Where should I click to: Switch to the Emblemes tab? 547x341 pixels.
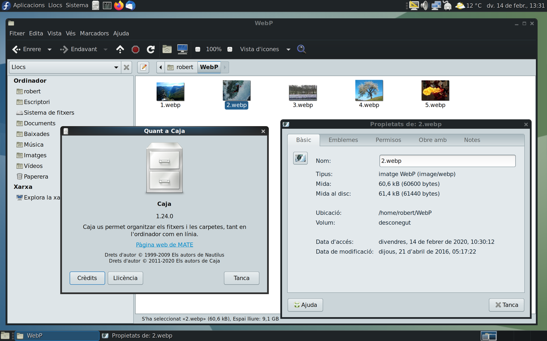pyautogui.click(x=343, y=140)
